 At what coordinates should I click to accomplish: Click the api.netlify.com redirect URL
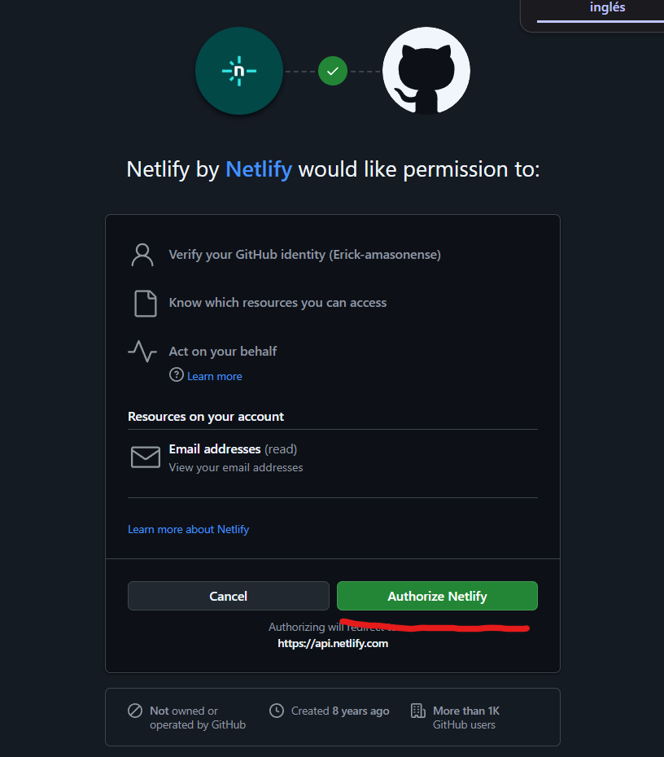click(x=333, y=643)
